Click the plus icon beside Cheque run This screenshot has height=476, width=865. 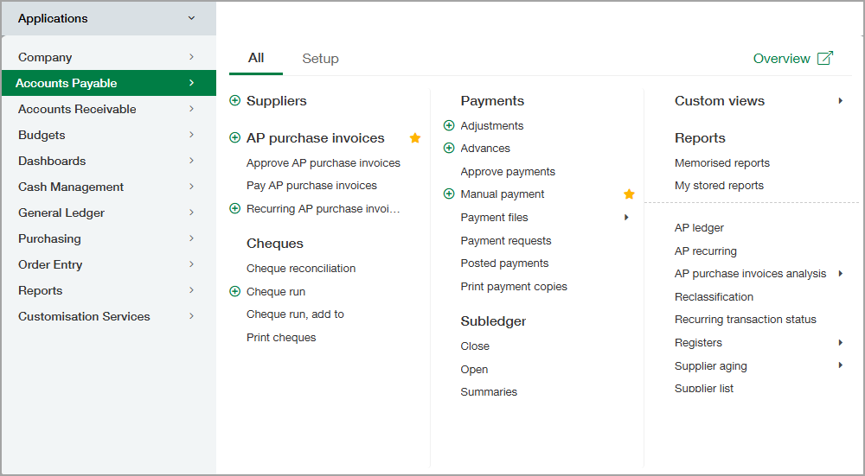click(x=235, y=292)
